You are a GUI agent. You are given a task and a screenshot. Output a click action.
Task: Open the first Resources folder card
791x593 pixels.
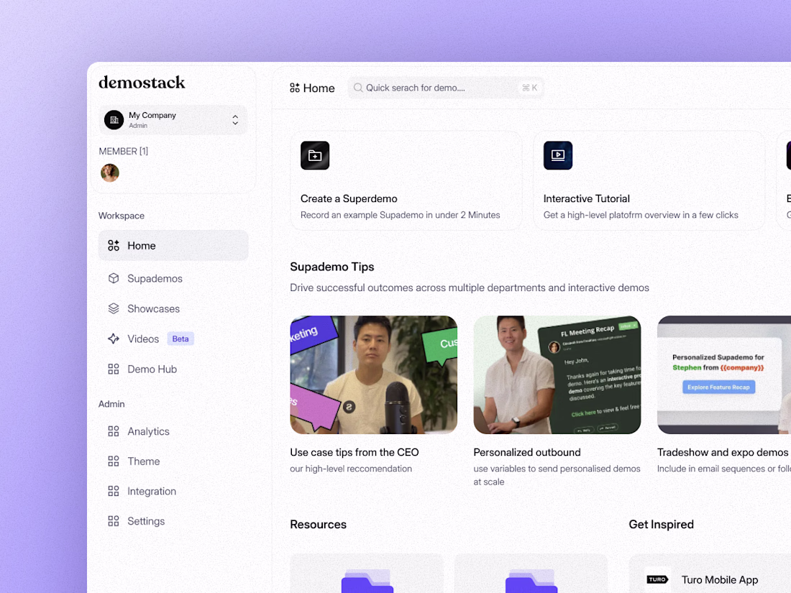[367, 574]
